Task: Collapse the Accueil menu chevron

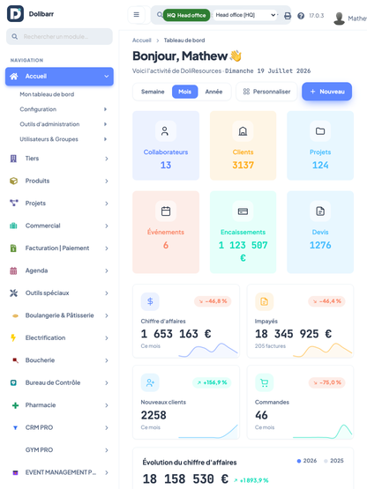Action: [107, 76]
